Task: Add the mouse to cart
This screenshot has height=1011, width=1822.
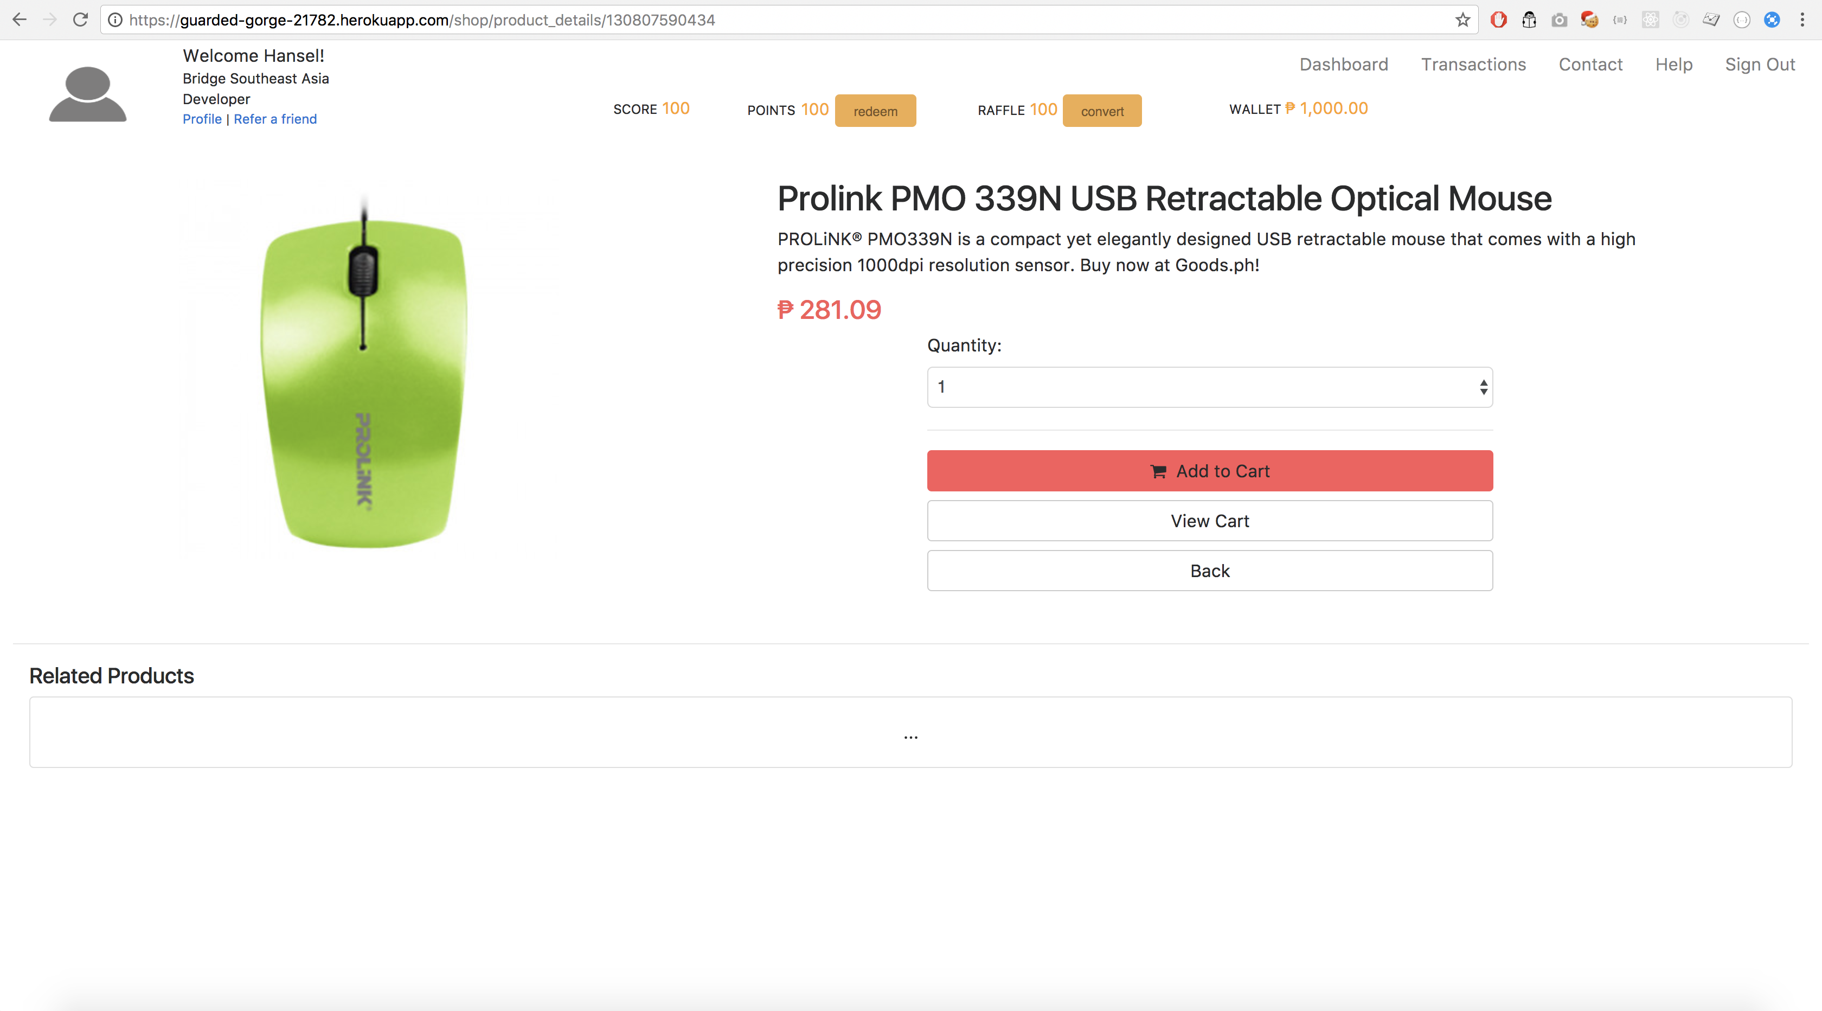Action: click(x=1209, y=471)
